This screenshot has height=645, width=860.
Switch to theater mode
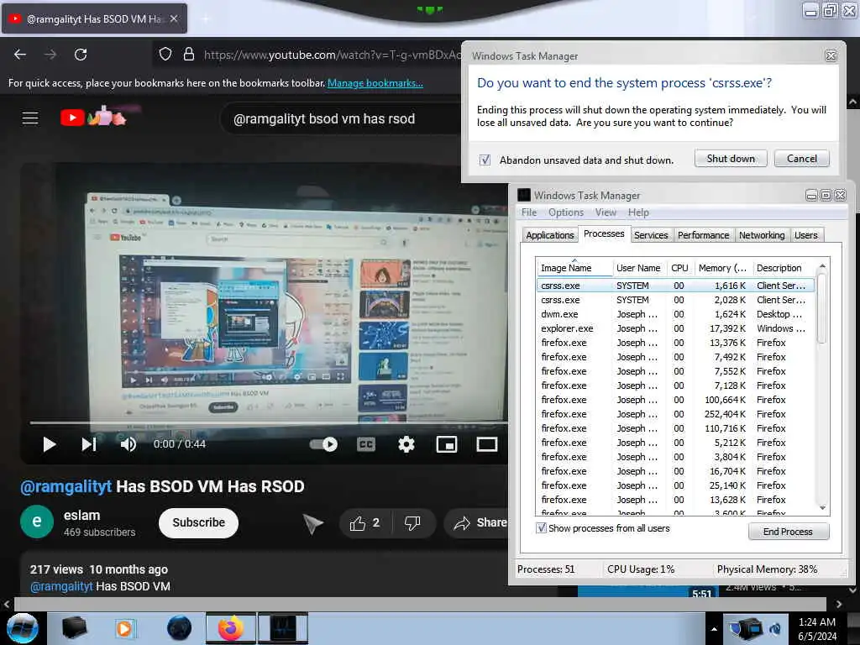486,444
